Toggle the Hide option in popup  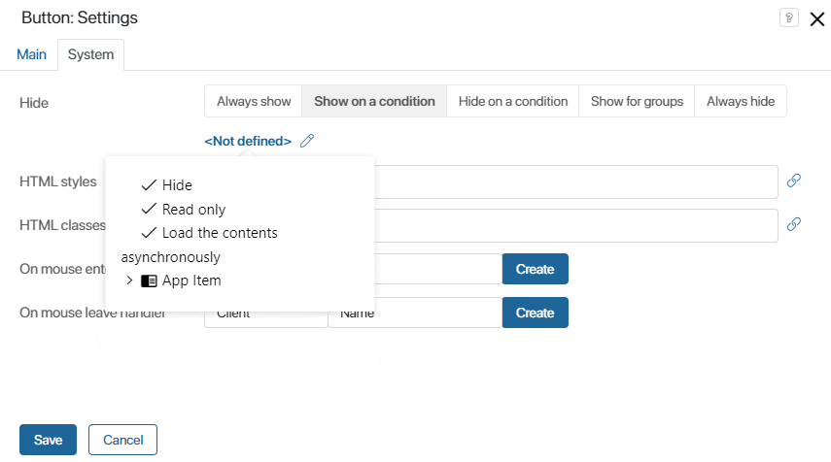(x=177, y=184)
